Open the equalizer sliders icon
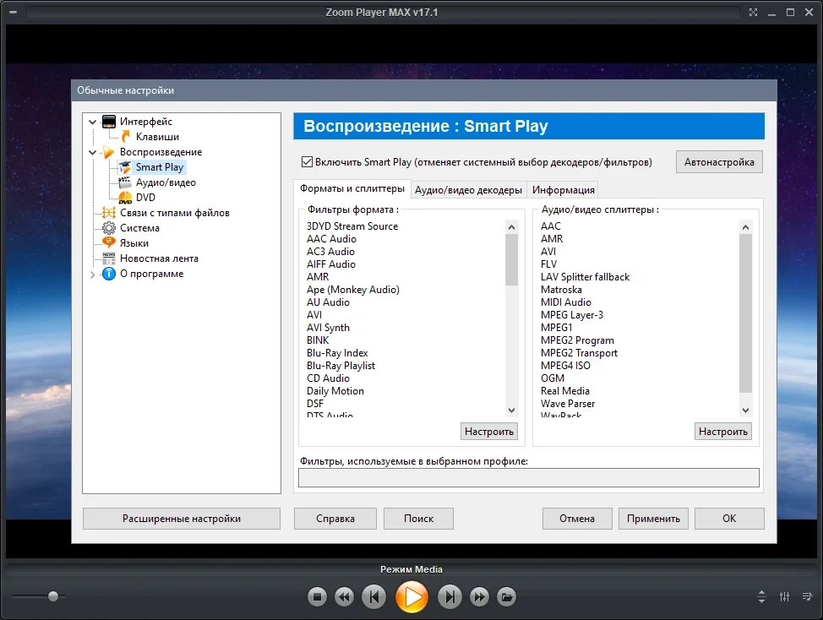The image size is (823, 620). coord(784,596)
